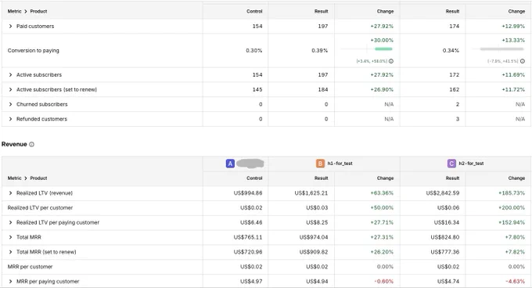Screen dimensions: 532x288
Task: Click the 0.34% conversion result
Action: [451, 51]
